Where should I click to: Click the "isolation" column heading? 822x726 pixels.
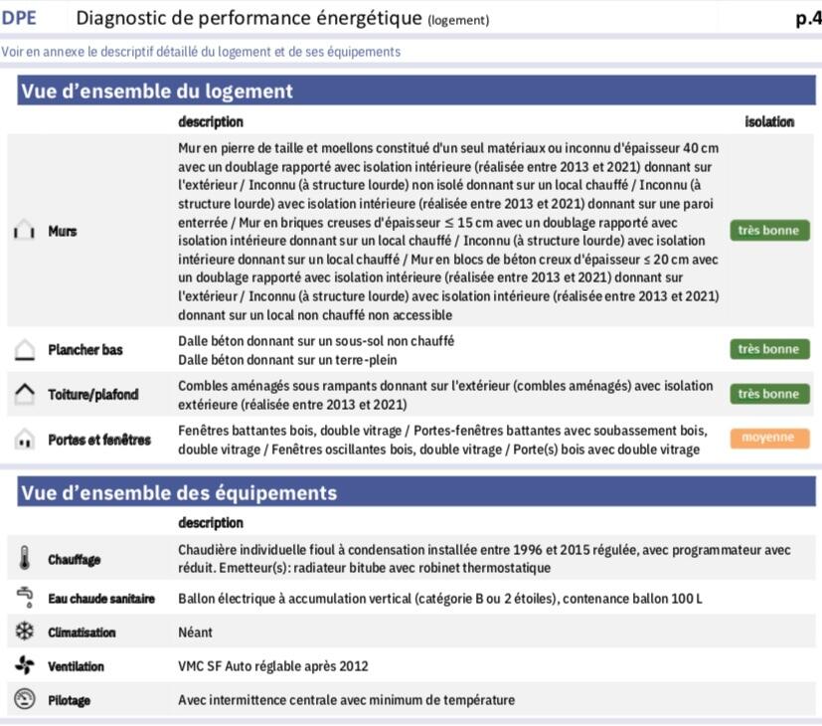(769, 122)
